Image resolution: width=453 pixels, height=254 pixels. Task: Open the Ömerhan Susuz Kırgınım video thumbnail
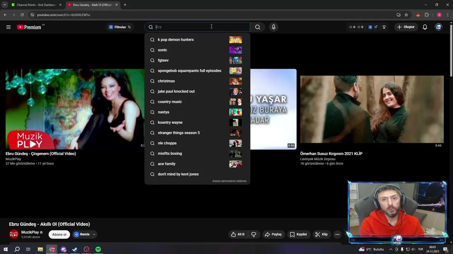pyautogui.click(x=372, y=109)
